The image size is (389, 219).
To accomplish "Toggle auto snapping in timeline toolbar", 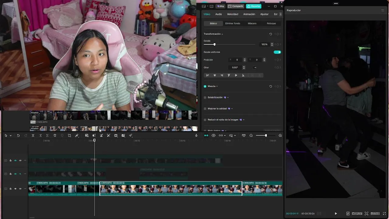I will tap(213, 135).
